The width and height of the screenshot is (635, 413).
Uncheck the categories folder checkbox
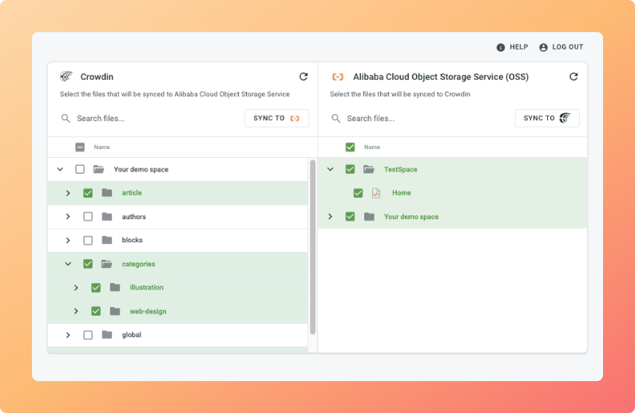click(88, 264)
